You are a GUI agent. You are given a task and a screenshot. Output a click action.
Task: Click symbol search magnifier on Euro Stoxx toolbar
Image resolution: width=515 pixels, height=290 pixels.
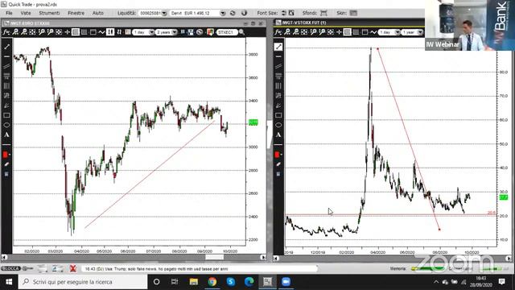tap(241, 32)
